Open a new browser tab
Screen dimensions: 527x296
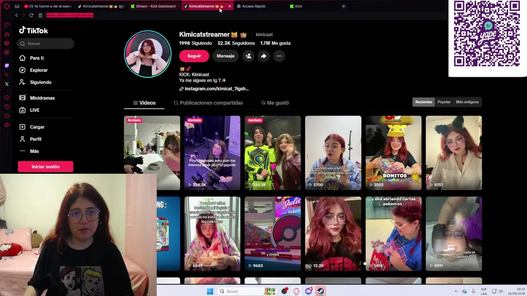pyautogui.click(x=343, y=6)
